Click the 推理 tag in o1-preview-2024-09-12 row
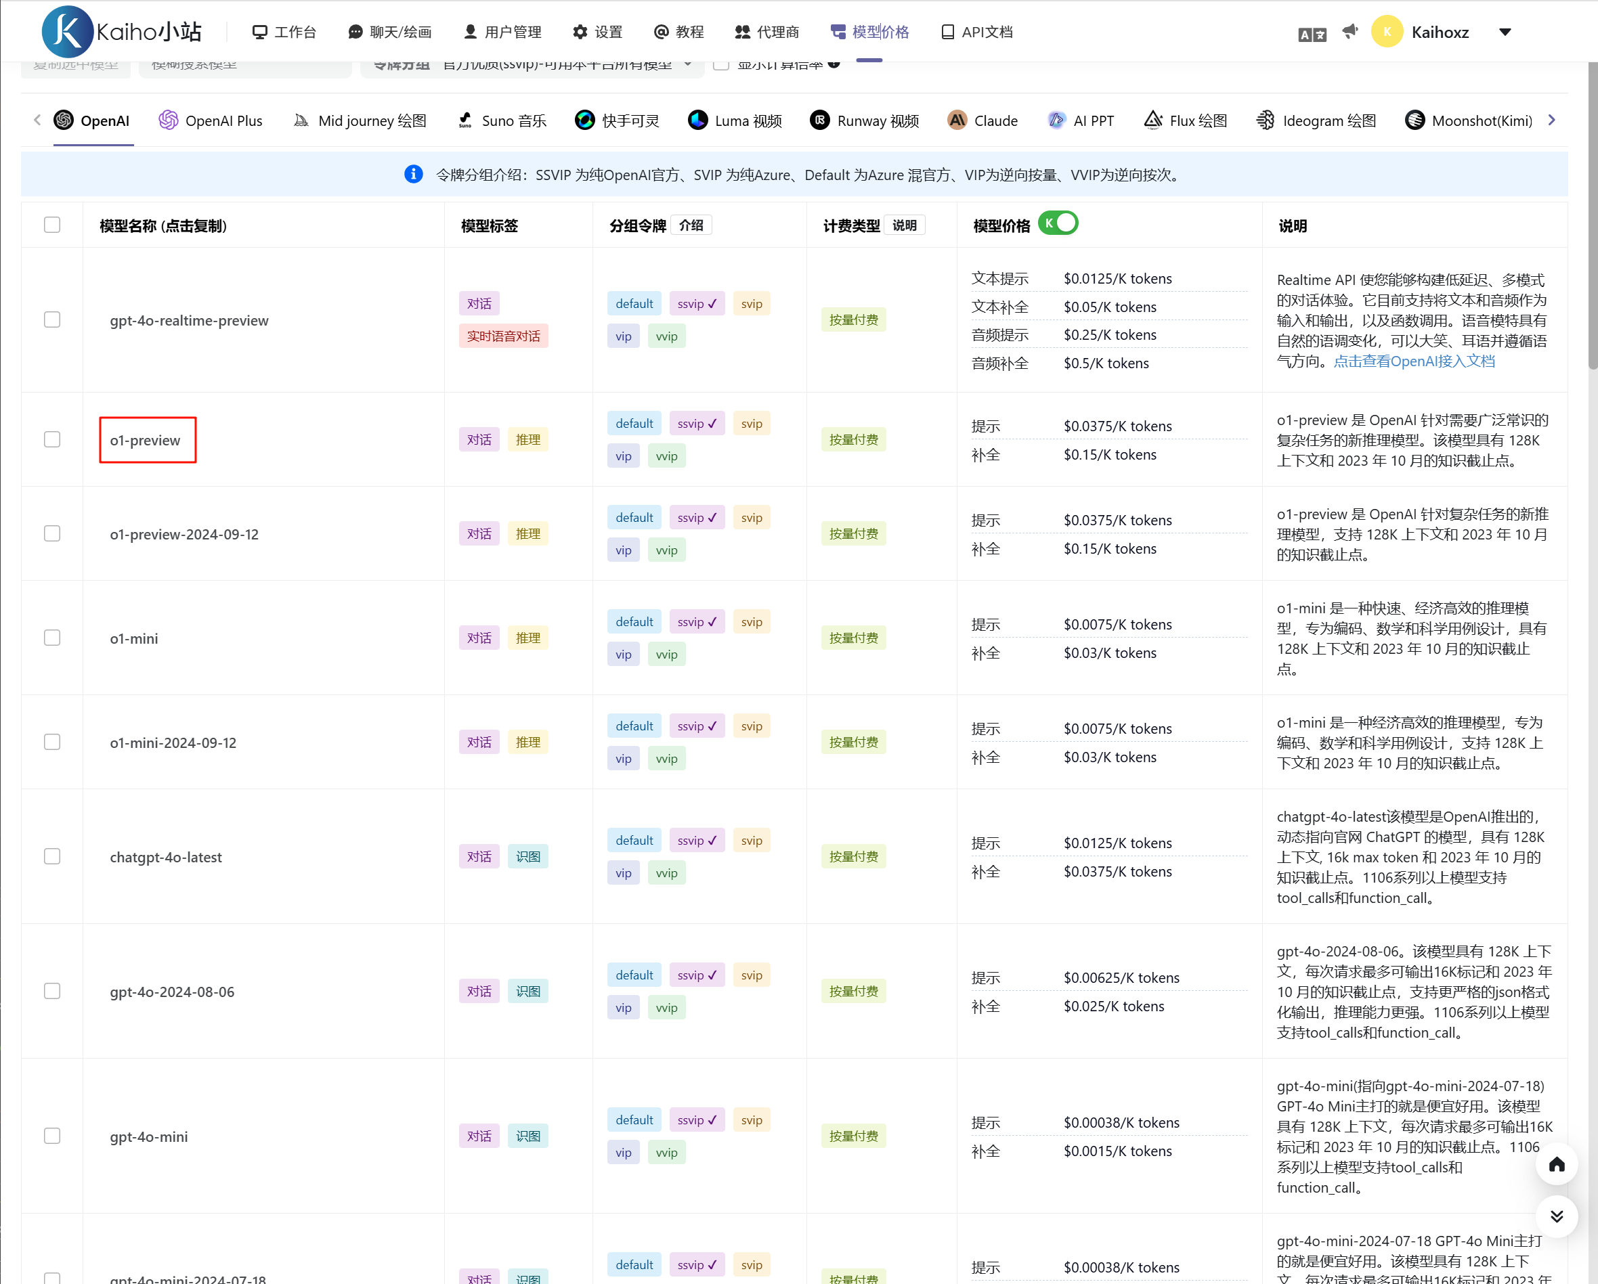The image size is (1598, 1284). click(x=527, y=534)
